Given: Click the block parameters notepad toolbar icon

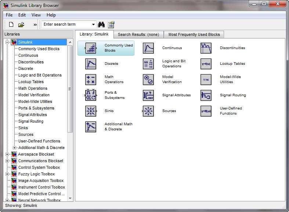Looking at the screenshot, I should pos(111,25).
